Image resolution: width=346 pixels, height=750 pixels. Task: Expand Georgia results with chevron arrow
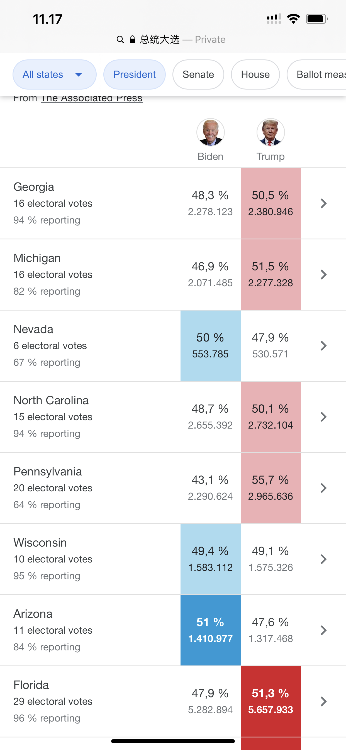coord(323,203)
